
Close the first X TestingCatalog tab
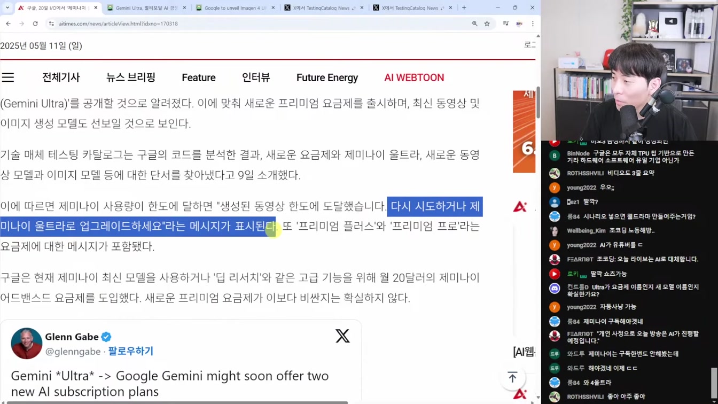pyautogui.click(x=362, y=8)
